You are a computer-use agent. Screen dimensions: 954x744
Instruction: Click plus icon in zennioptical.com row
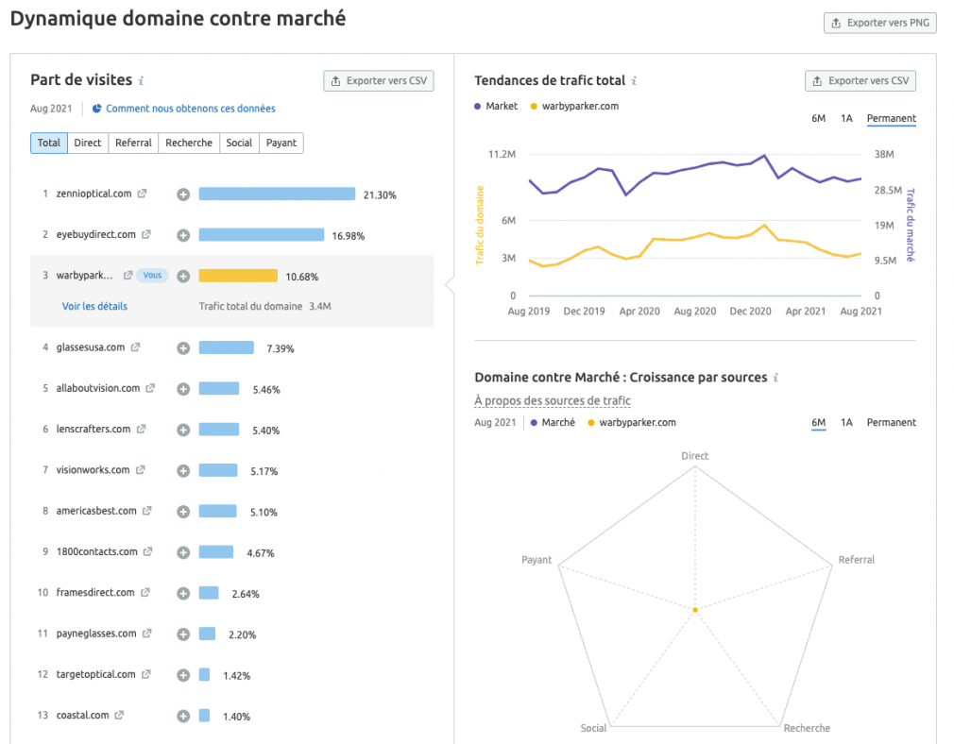click(x=183, y=194)
